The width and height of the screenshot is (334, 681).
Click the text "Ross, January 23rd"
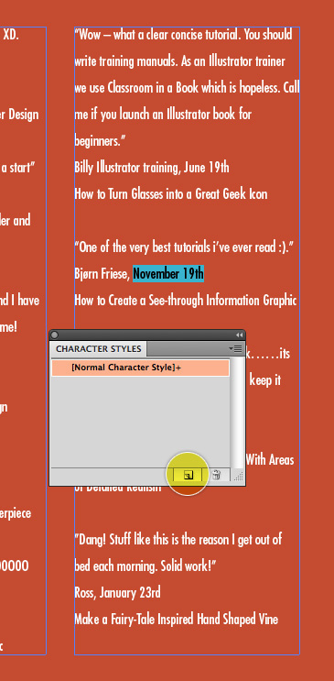pyautogui.click(x=117, y=592)
